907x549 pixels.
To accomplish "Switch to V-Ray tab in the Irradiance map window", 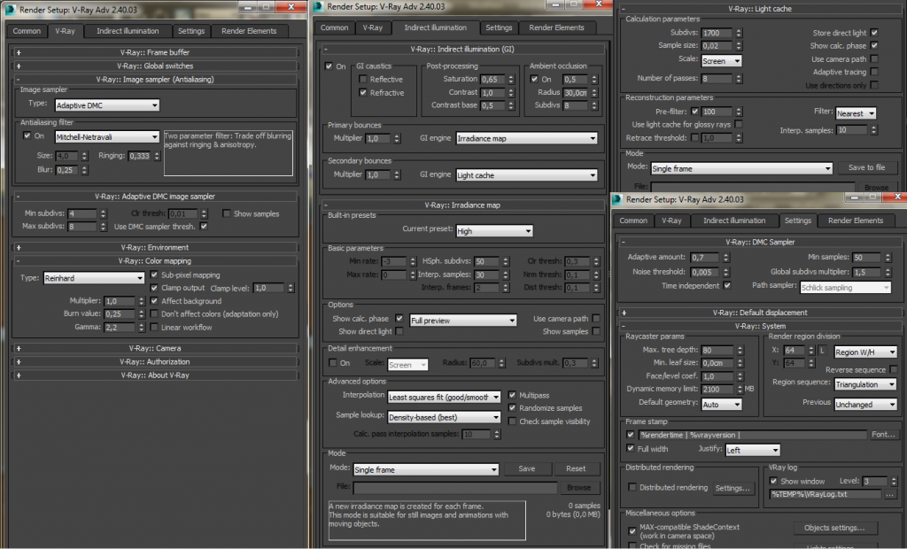I will 373,27.
